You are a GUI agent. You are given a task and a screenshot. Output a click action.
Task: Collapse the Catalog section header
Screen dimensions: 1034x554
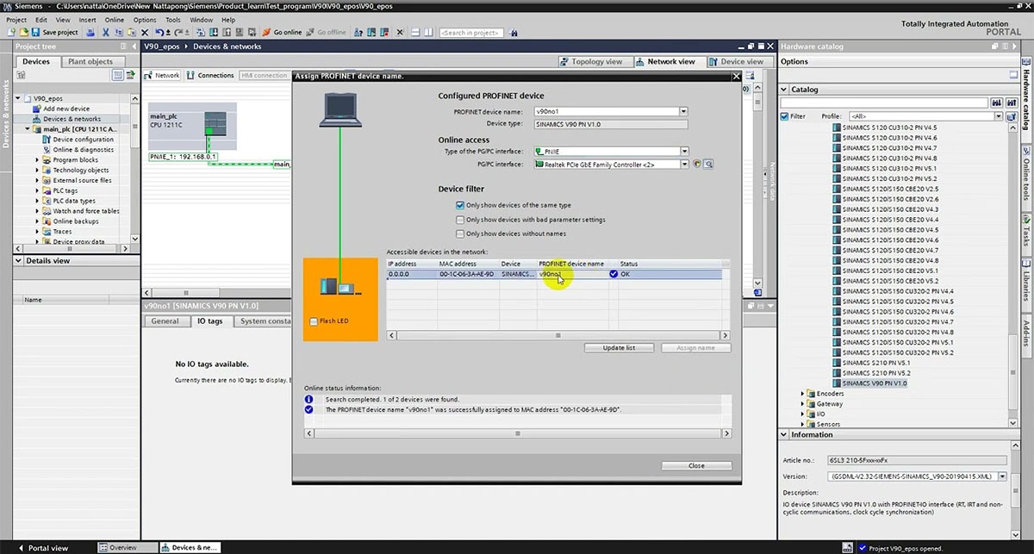784,90
